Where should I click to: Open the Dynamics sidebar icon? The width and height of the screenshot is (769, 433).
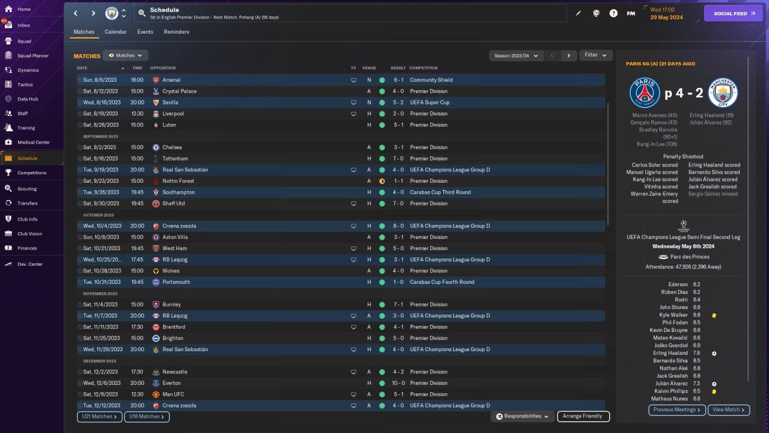pos(8,70)
